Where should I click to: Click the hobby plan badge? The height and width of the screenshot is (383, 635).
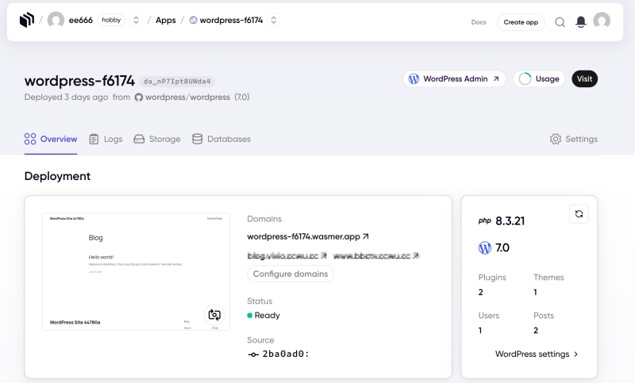point(111,20)
